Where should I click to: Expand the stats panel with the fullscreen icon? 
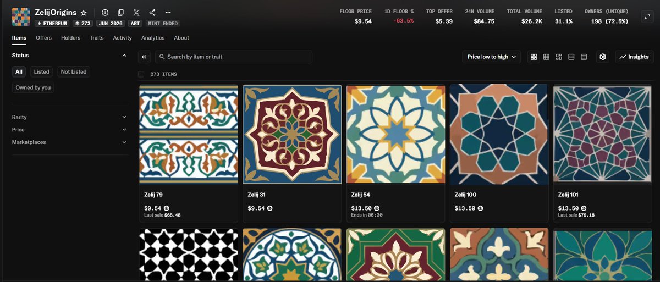[647, 18]
